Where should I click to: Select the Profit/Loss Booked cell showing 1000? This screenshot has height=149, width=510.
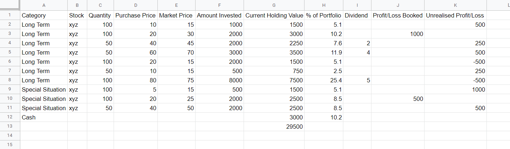click(x=397, y=34)
